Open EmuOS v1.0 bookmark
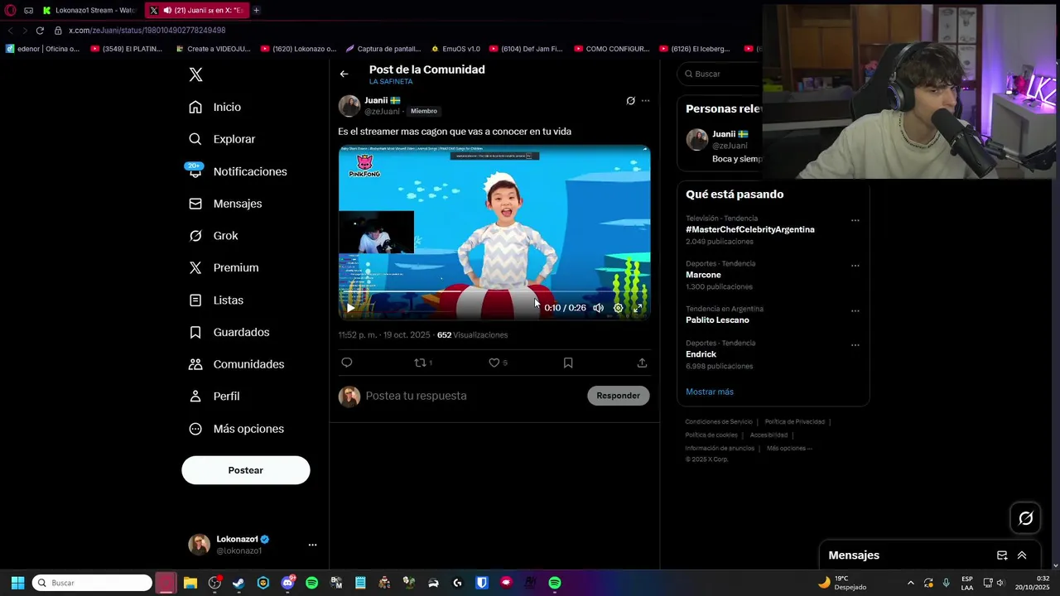This screenshot has width=1060, height=596. pyautogui.click(x=455, y=49)
